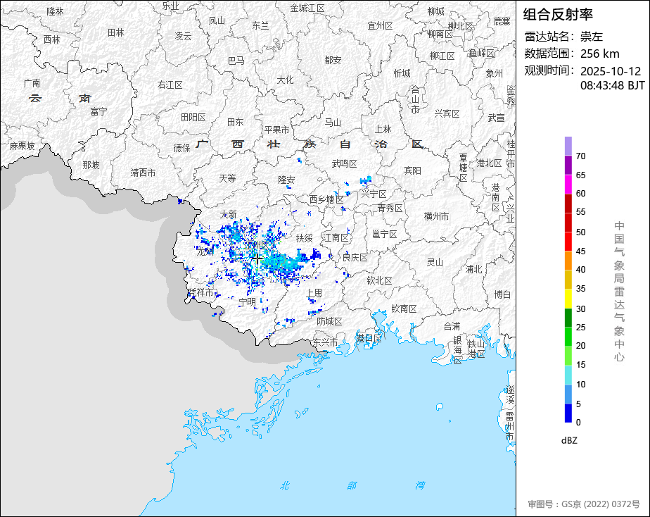The height and width of the screenshot is (517, 650).
Task: Click the 金城江区 district label
Action: point(307,8)
